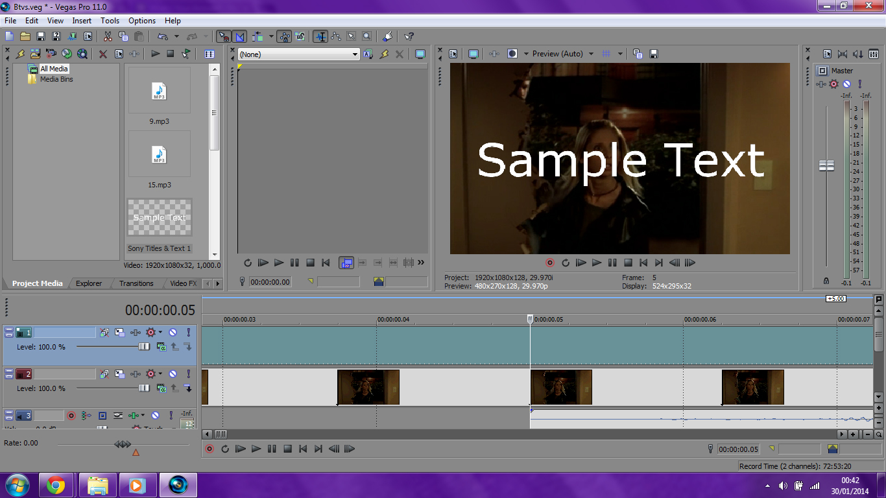Open auto ripple mode dropdown arrow
This screenshot has width=886, height=498.
(x=271, y=36)
